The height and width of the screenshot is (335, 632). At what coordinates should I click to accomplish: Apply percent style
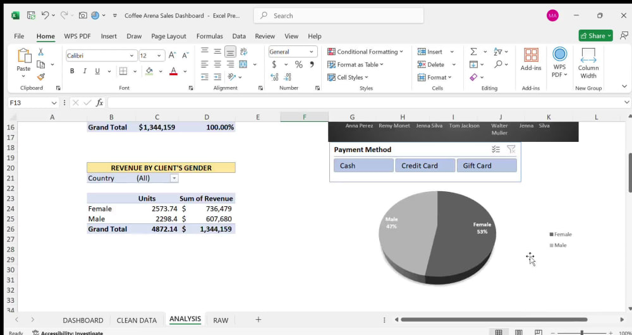299,64
